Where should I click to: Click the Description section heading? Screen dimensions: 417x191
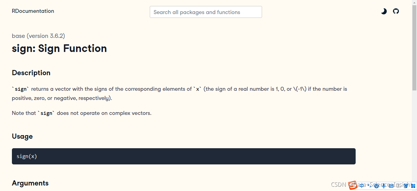(31, 73)
